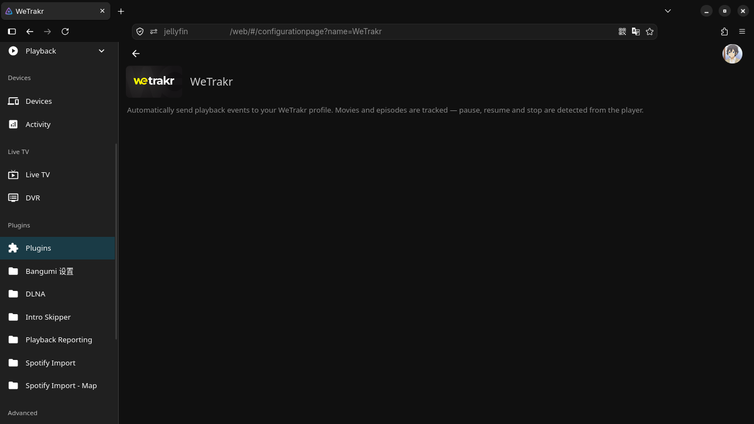Screen dimensions: 754x424
Task: Click the DVR icon in sidebar
Action: pyautogui.click(x=13, y=198)
